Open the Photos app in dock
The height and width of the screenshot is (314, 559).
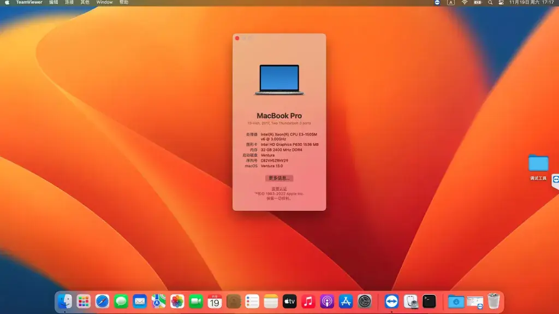pos(177,301)
